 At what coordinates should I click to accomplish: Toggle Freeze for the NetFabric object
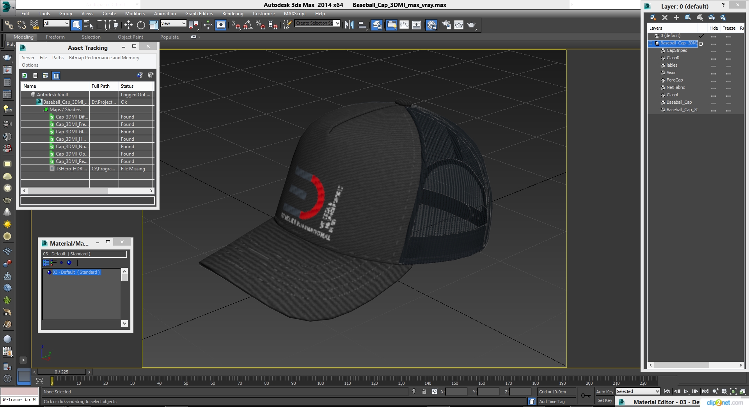(x=728, y=88)
